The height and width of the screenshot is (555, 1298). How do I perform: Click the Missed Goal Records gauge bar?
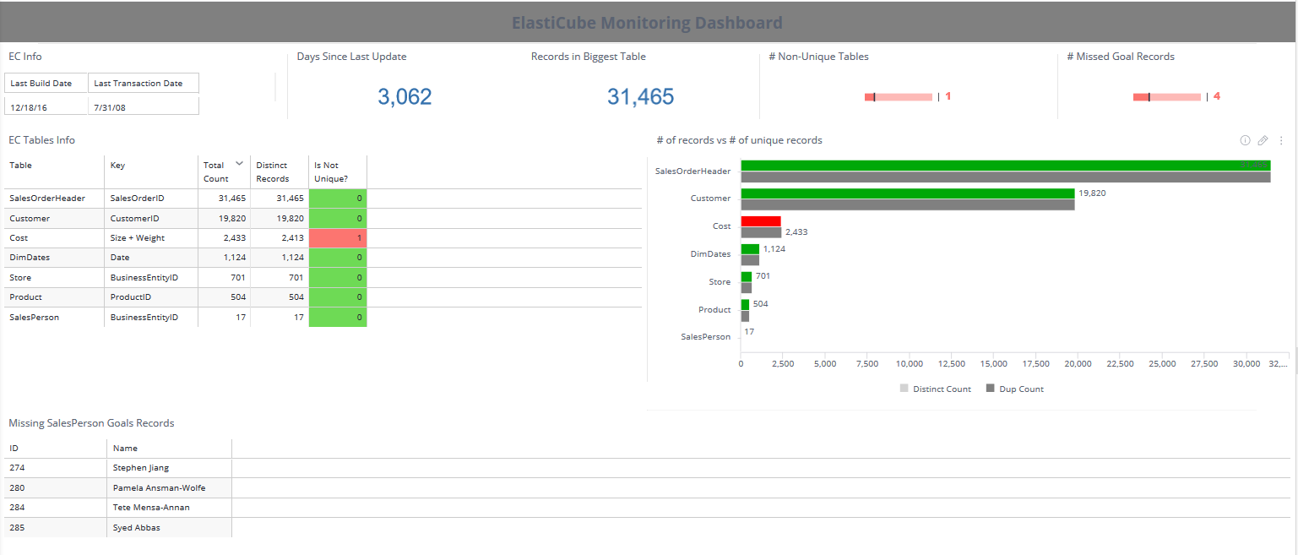1166,96
